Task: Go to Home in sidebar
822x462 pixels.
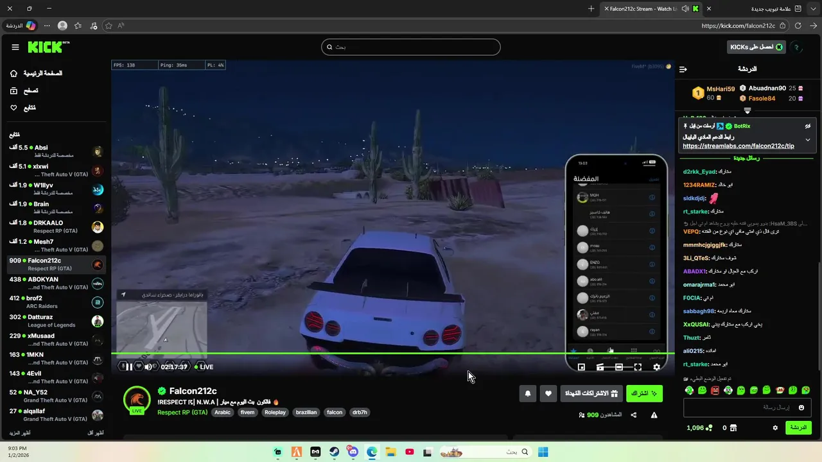Action: [36, 73]
